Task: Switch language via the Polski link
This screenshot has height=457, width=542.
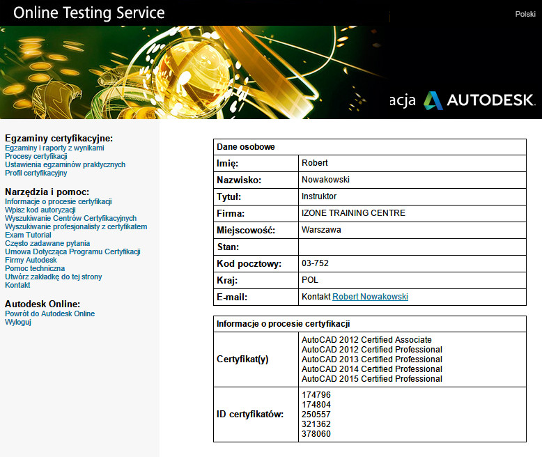Action: click(525, 14)
